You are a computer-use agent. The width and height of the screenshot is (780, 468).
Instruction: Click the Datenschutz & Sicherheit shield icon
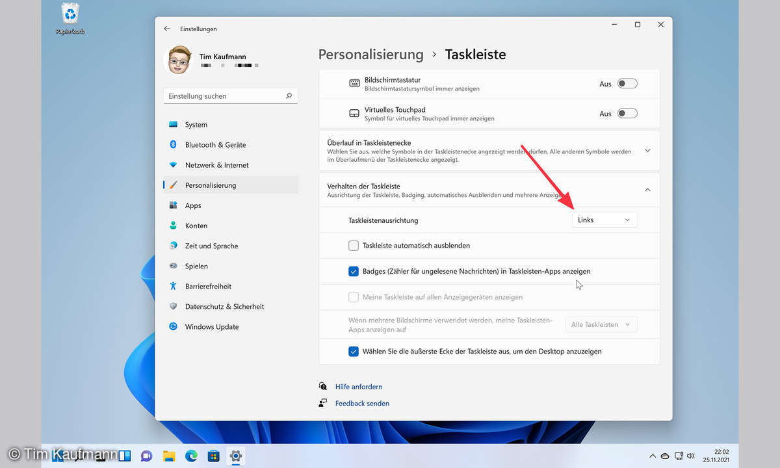pyautogui.click(x=173, y=305)
